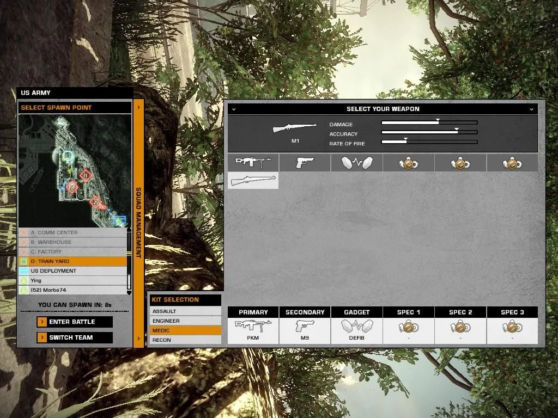Open the primary weapon category machine gun icon
Image resolution: width=558 pixels, height=418 pixels.
tap(253, 162)
